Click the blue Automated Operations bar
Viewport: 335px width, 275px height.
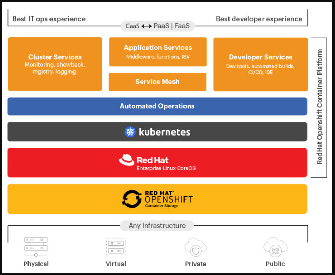click(157, 106)
